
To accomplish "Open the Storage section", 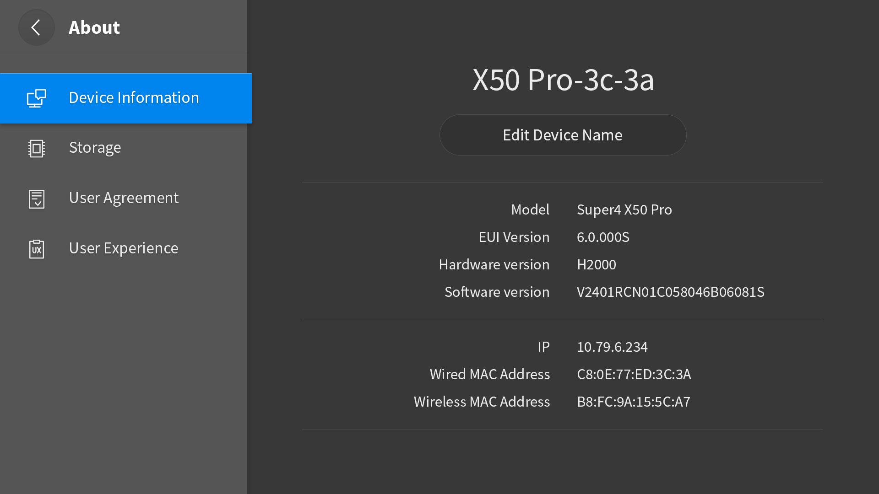I will click(124, 148).
